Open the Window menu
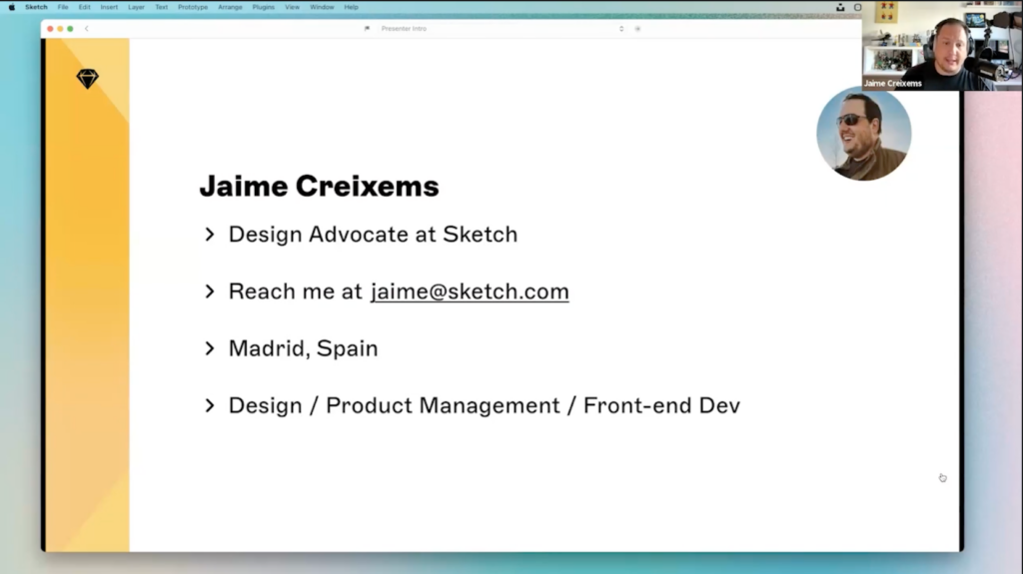1023x574 pixels. point(322,7)
